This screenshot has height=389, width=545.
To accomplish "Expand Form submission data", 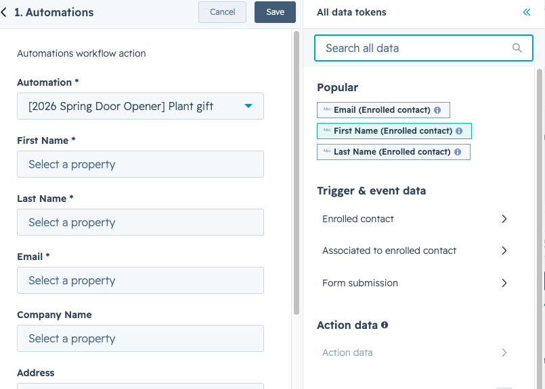I will [x=414, y=283].
